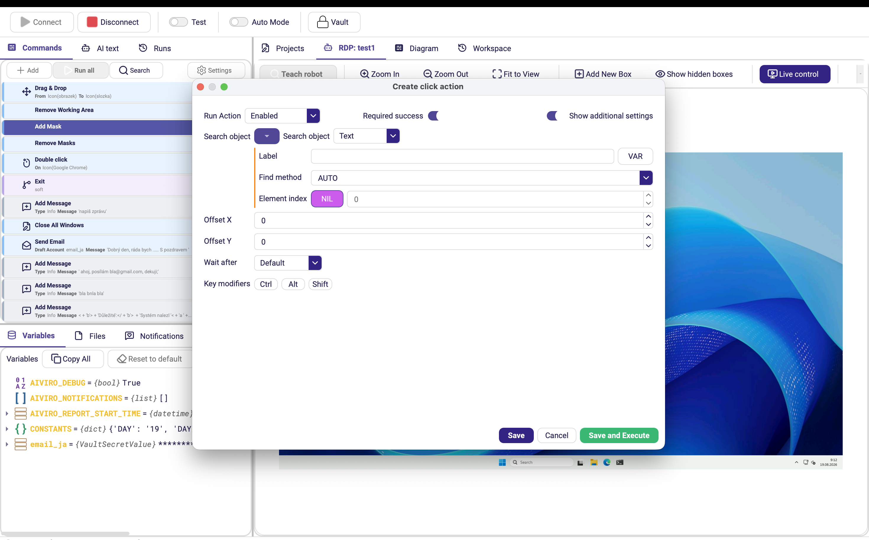Click the Zoom Out magnifier icon
The height and width of the screenshot is (540, 869).
click(x=428, y=74)
